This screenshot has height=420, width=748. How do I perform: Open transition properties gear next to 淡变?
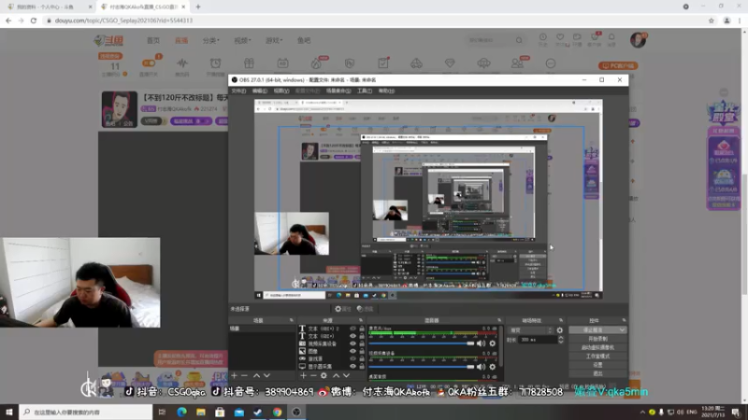(x=559, y=330)
